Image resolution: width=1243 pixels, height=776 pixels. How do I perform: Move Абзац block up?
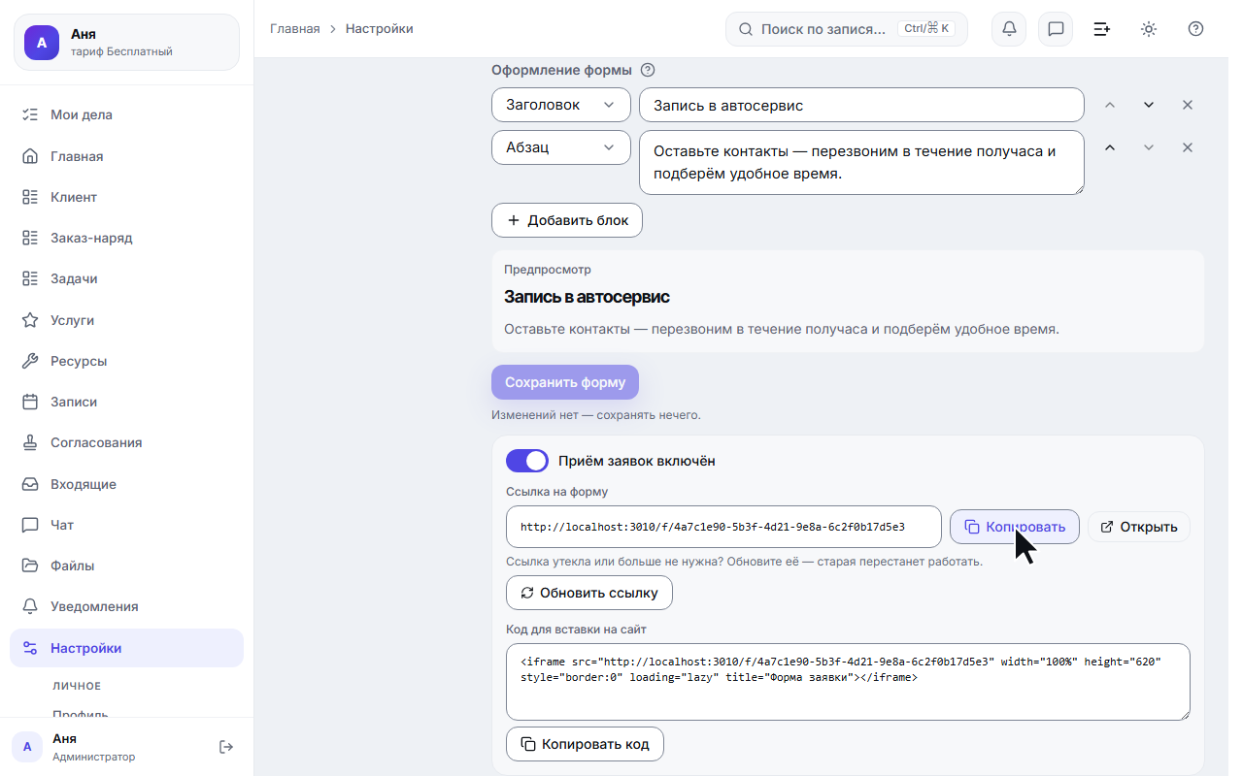tap(1110, 147)
